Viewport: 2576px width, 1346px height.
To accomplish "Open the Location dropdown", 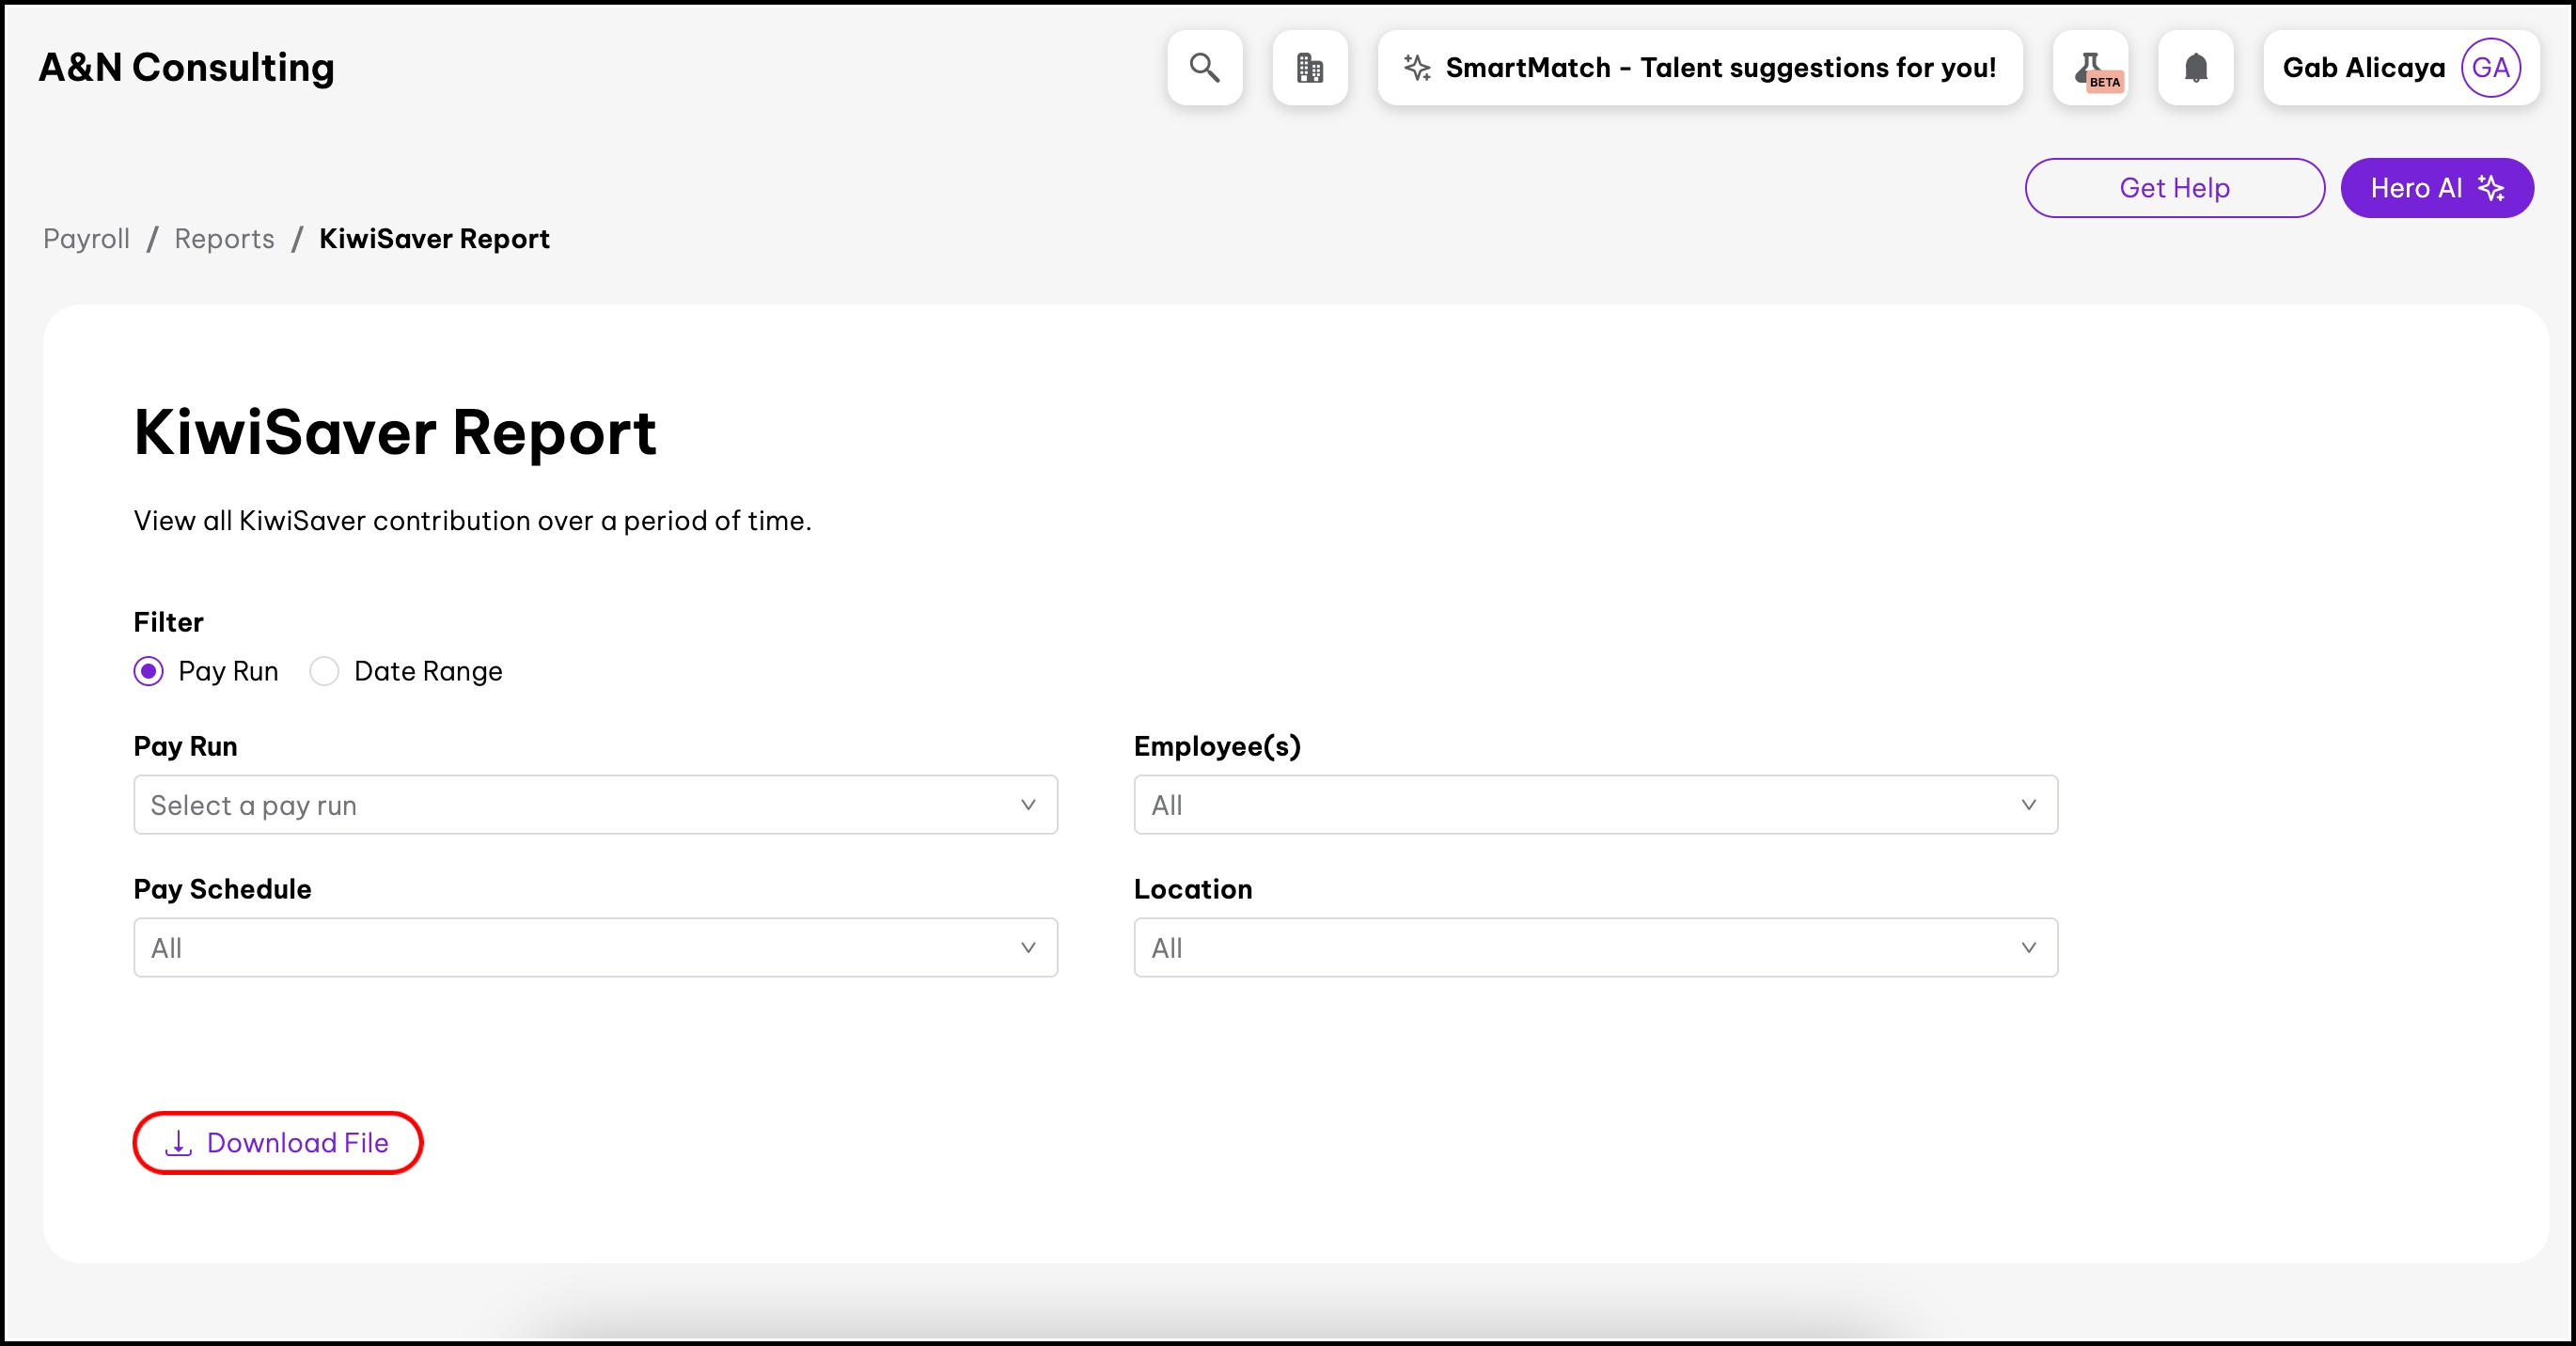I will pyautogui.click(x=1596, y=947).
